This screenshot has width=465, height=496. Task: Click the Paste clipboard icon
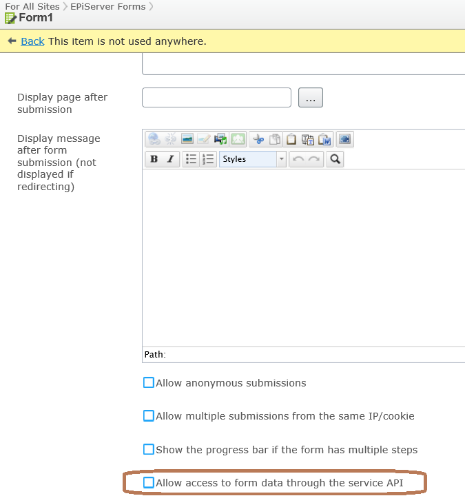[291, 139]
